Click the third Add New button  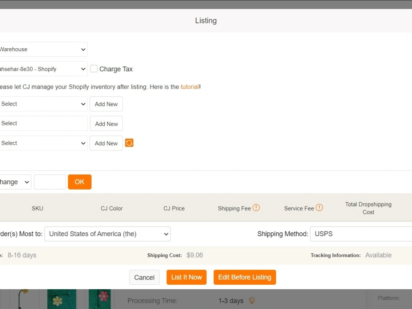coord(106,143)
